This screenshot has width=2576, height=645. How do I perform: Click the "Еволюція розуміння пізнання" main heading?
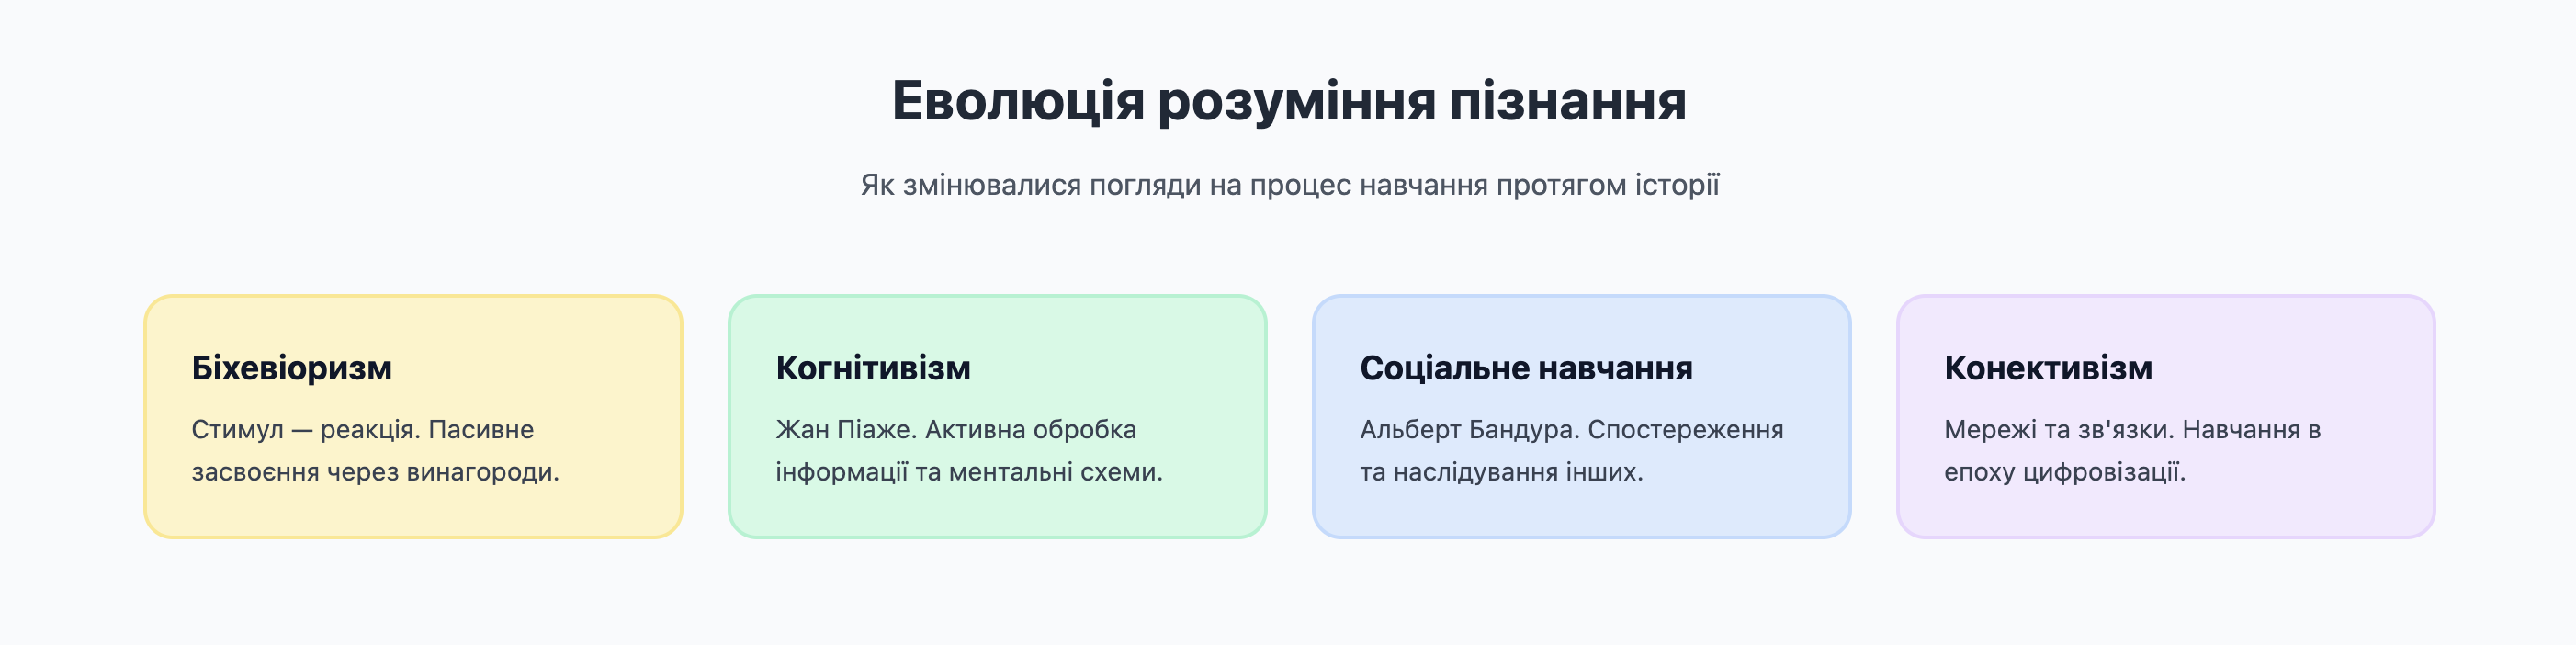[x=1288, y=101]
